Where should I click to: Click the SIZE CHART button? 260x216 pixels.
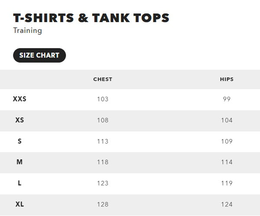(39, 55)
